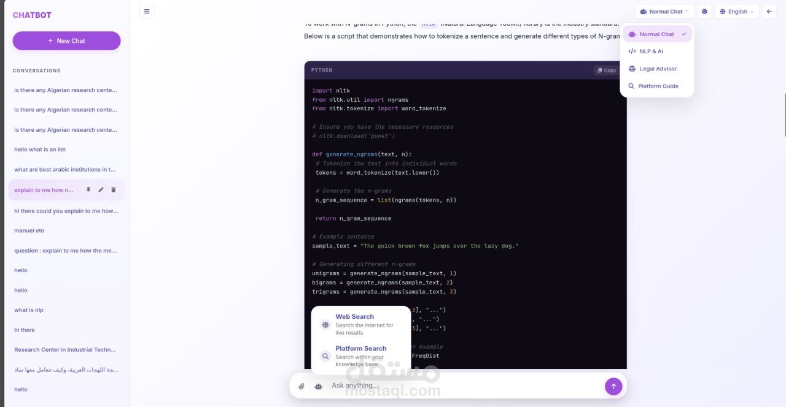Viewport: 786px width, 407px height.
Task: Open 'what are best arabic institutions' conversation
Action: coord(66,170)
